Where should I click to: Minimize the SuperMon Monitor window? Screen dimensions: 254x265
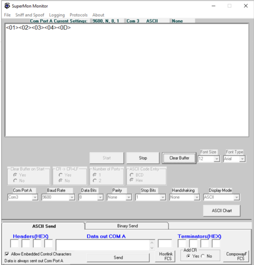click(x=213, y=6)
